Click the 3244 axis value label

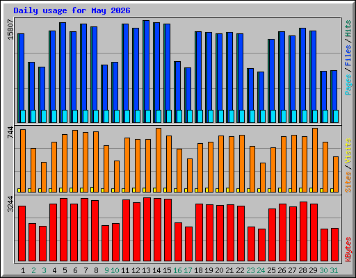10,204
